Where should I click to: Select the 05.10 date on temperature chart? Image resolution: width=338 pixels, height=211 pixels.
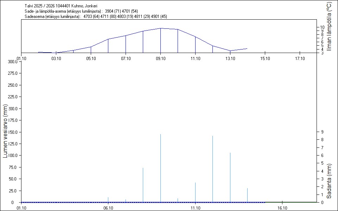coord(91,58)
